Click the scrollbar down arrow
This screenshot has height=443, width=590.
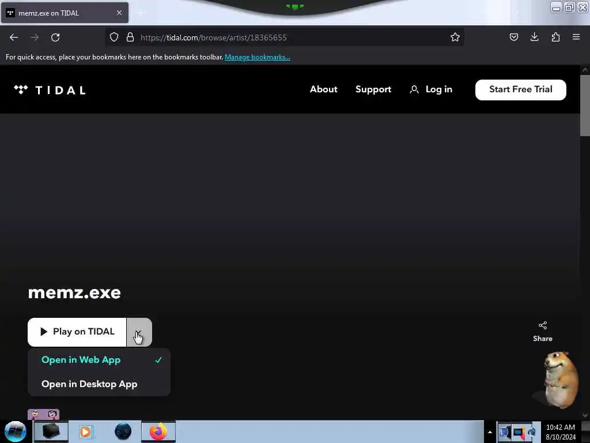585,415
